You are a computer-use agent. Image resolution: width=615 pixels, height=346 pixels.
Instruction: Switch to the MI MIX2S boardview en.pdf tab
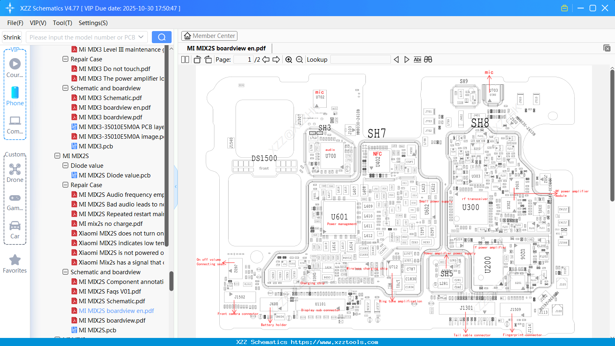pyautogui.click(x=226, y=48)
